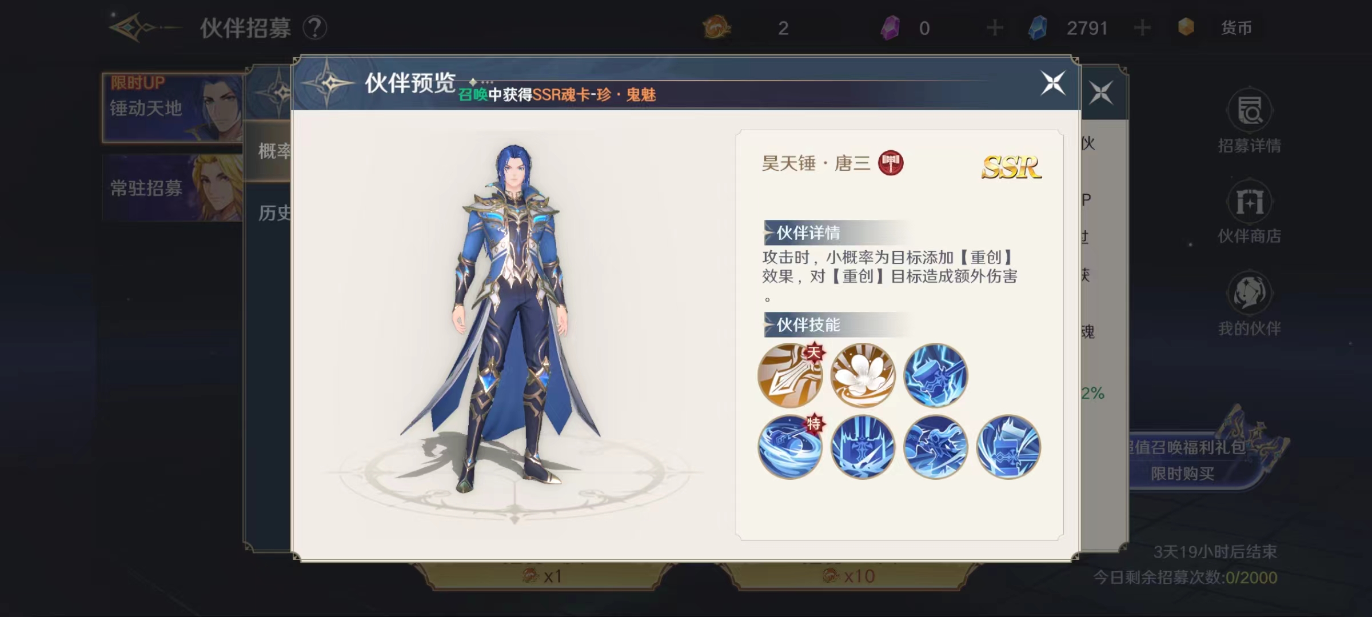Add more purple gem currency

tap(995, 27)
